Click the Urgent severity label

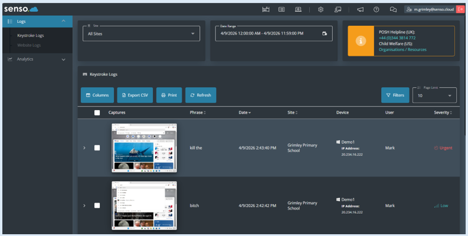click(x=443, y=148)
